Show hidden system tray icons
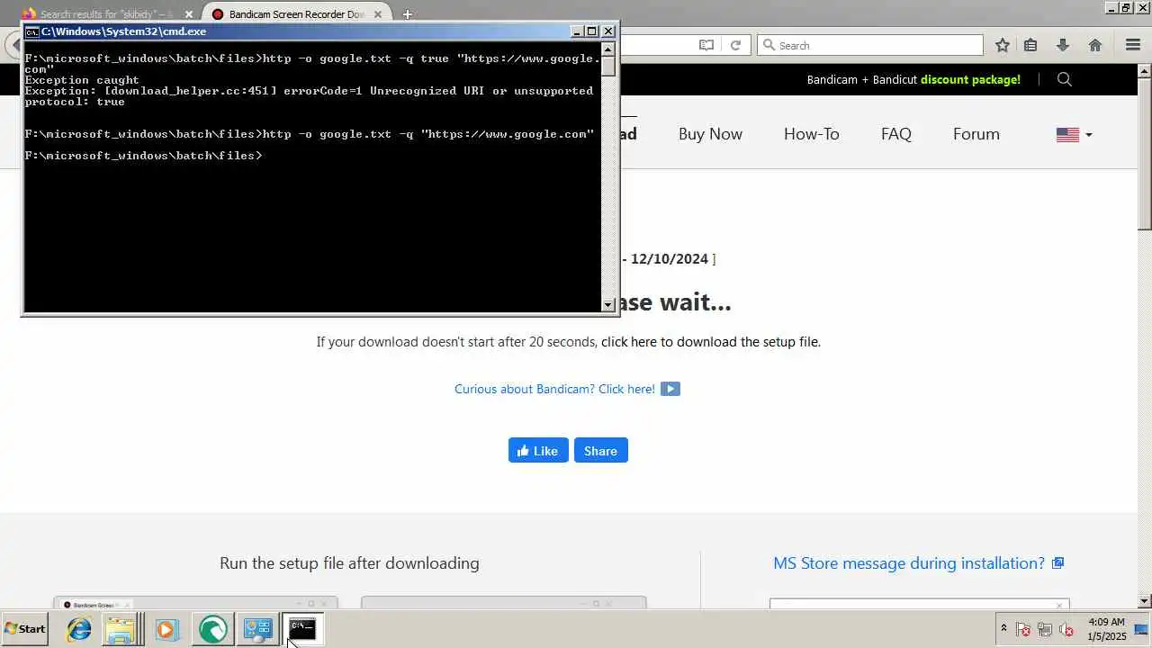The height and width of the screenshot is (648, 1152). tap(1003, 629)
